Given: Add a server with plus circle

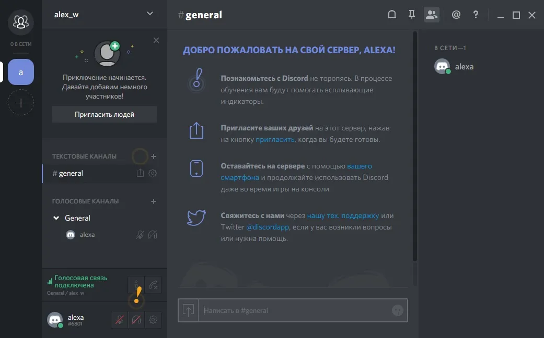Looking at the screenshot, I should coord(21,103).
